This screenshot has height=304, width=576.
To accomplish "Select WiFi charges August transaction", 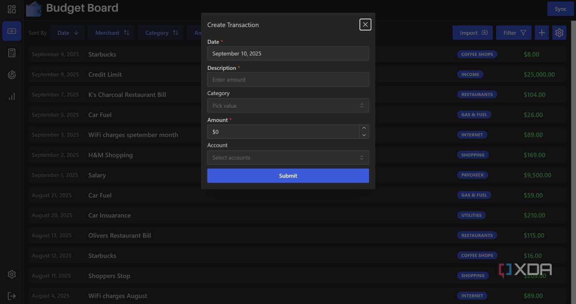I will pyautogui.click(x=118, y=296).
